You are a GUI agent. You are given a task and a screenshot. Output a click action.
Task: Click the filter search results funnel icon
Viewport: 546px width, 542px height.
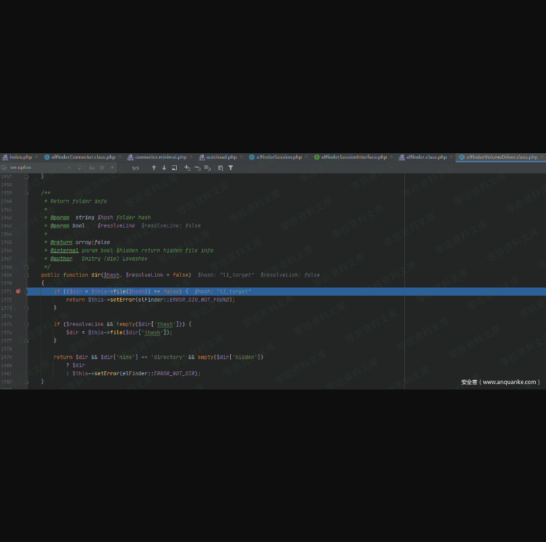coord(231,167)
